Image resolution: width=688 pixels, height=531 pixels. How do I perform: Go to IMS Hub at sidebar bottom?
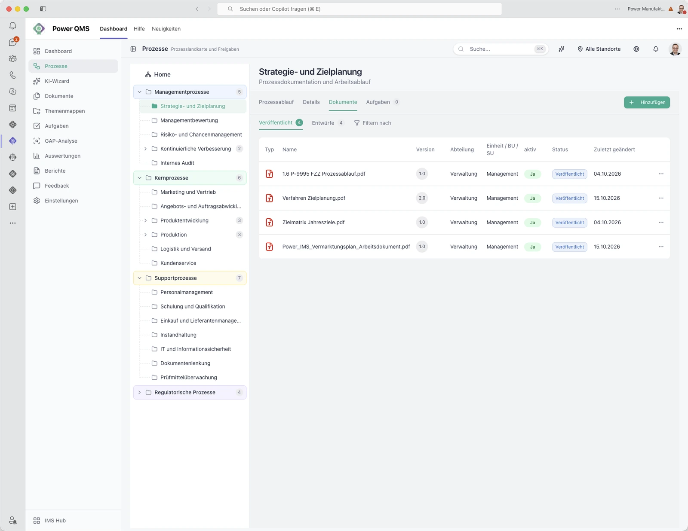(55, 520)
